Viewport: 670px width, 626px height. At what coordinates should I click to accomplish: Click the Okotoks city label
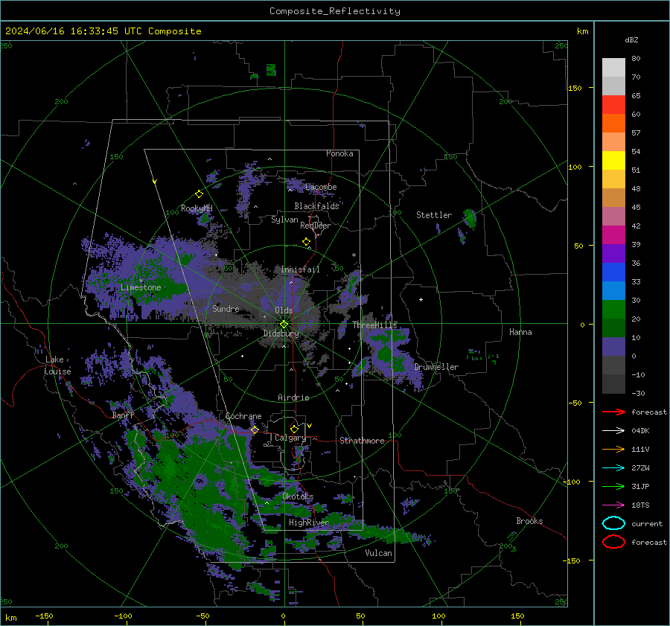click(x=298, y=496)
